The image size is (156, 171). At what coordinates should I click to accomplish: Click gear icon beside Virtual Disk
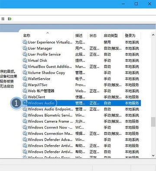tap(25, 60)
